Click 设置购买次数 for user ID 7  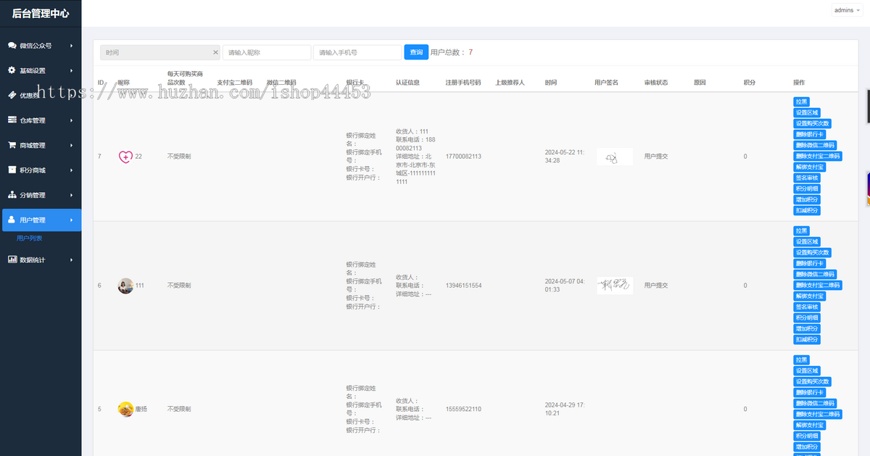[813, 123]
